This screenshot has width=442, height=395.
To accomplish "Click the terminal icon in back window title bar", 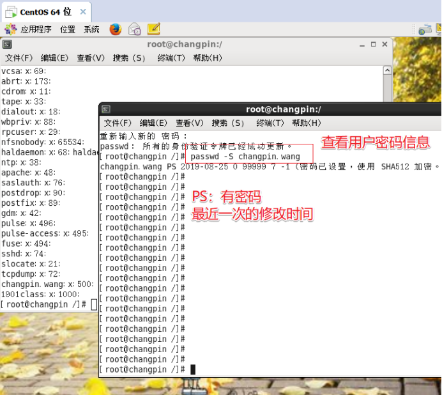I will [7, 44].
